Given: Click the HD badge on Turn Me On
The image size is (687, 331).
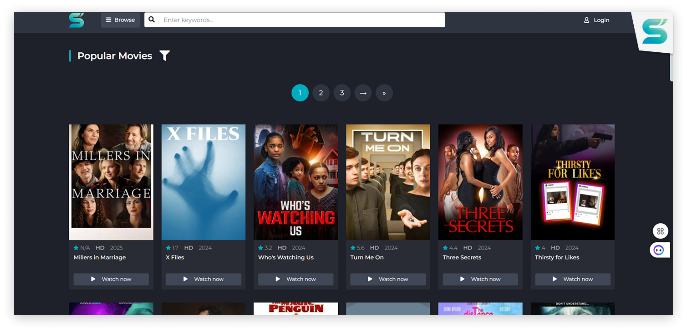Looking at the screenshot, I should 374,248.
